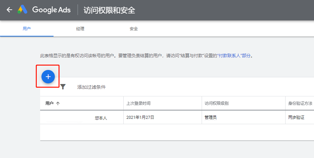Sort by the 用户 column header

(49, 103)
